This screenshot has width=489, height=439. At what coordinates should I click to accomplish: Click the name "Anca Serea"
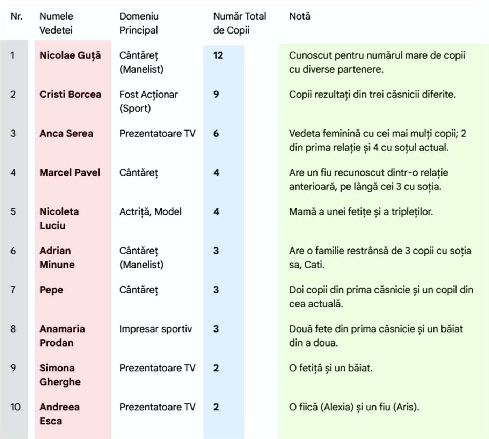point(66,134)
